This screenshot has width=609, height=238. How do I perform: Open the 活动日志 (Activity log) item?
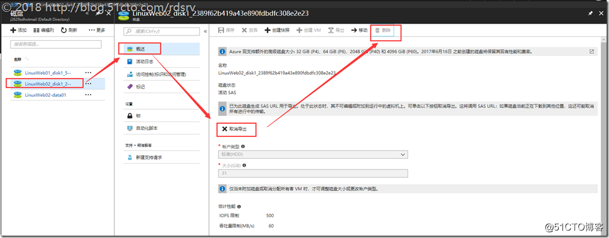[162, 61]
